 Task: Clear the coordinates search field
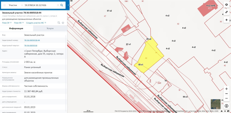[58, 5]
